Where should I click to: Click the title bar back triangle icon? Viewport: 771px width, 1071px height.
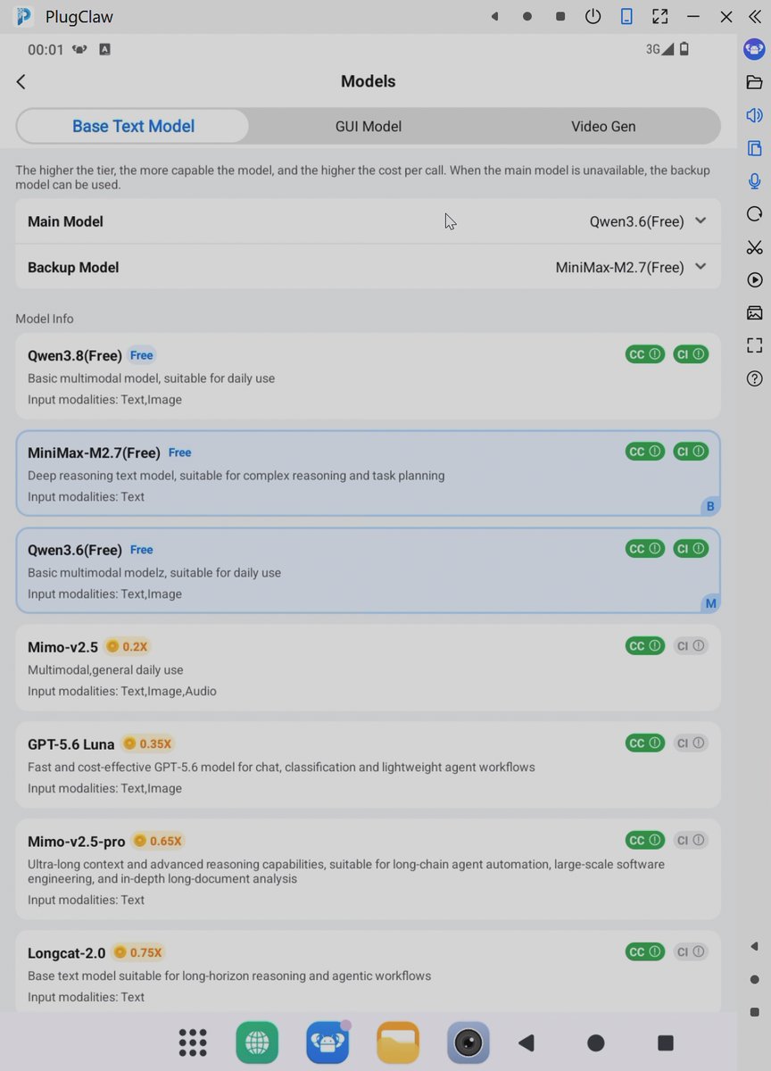click(494, 16)
